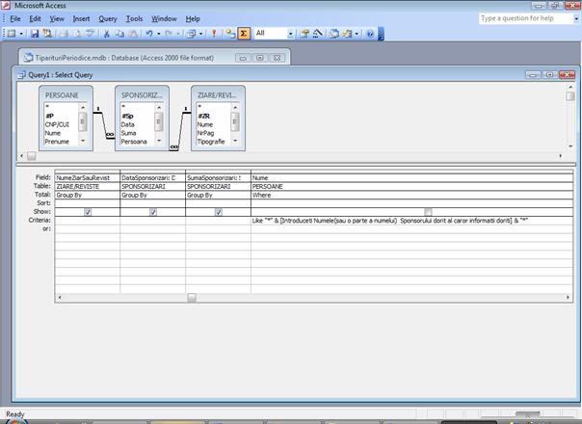Open the Tools menu

coord(134,18)
